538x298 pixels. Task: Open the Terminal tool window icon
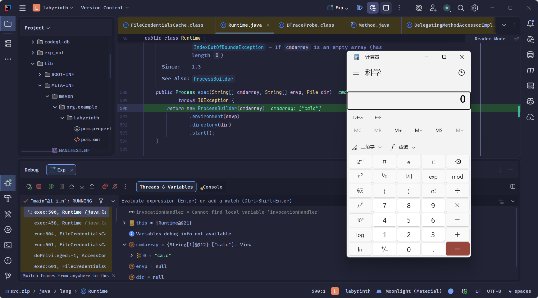[8, 245]
